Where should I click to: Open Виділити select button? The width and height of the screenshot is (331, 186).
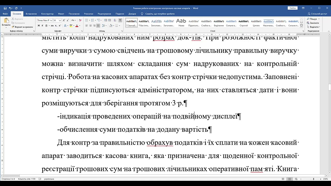(313, 27)
